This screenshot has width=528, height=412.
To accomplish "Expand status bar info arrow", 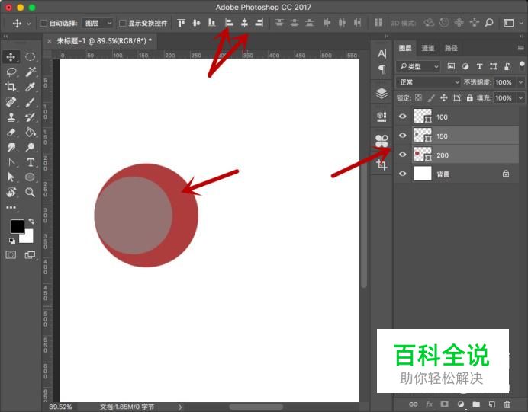I will tap(180, 407).
